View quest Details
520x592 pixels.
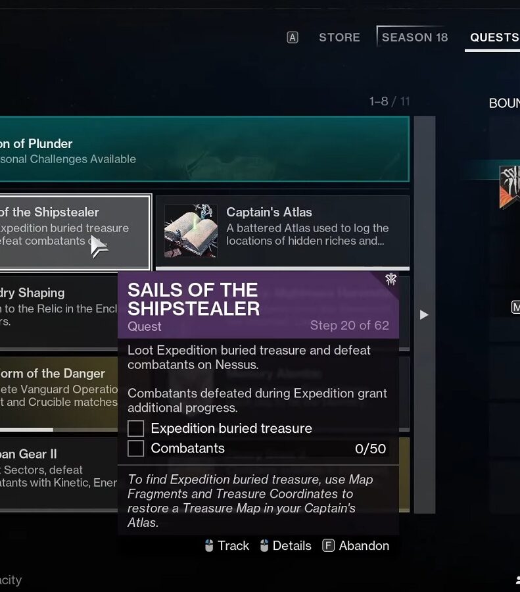point(286,545)
